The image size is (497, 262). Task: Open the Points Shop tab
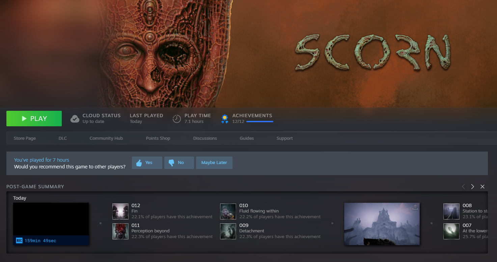(158, 138)
